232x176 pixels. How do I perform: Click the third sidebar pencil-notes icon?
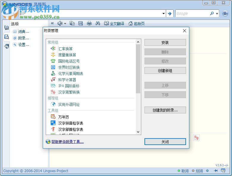(x=7, y=46)
